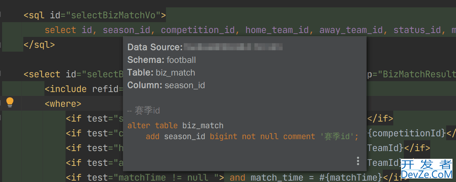The width and height of the screenshot is (456, 182).
Task: Click the blurred Data Source value
Action: coord(233,47)
